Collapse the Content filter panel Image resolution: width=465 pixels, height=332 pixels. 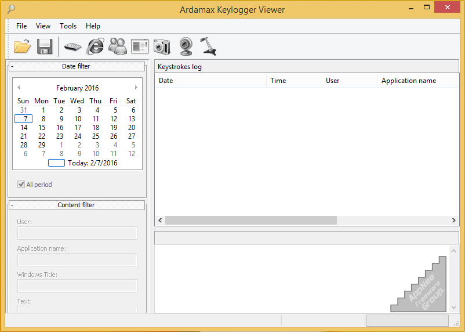click(12, 205)
